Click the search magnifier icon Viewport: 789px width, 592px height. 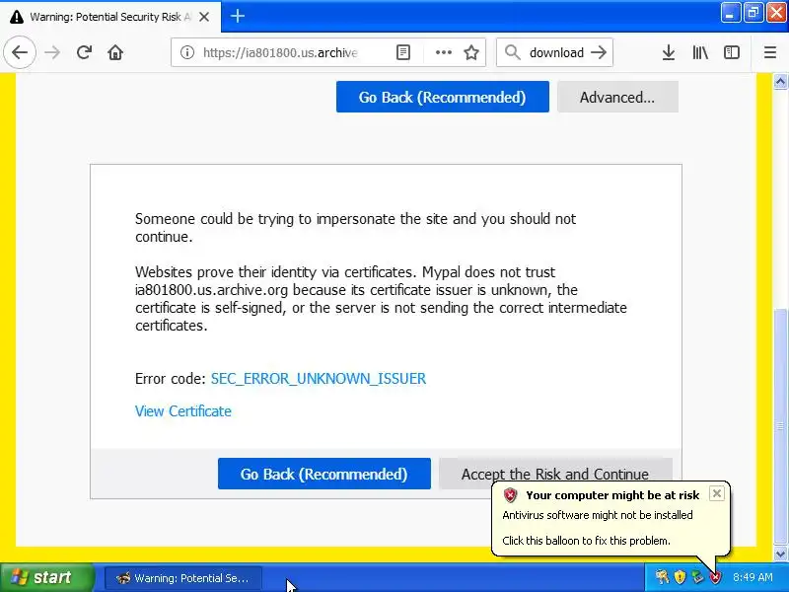(x=512, y=52)
